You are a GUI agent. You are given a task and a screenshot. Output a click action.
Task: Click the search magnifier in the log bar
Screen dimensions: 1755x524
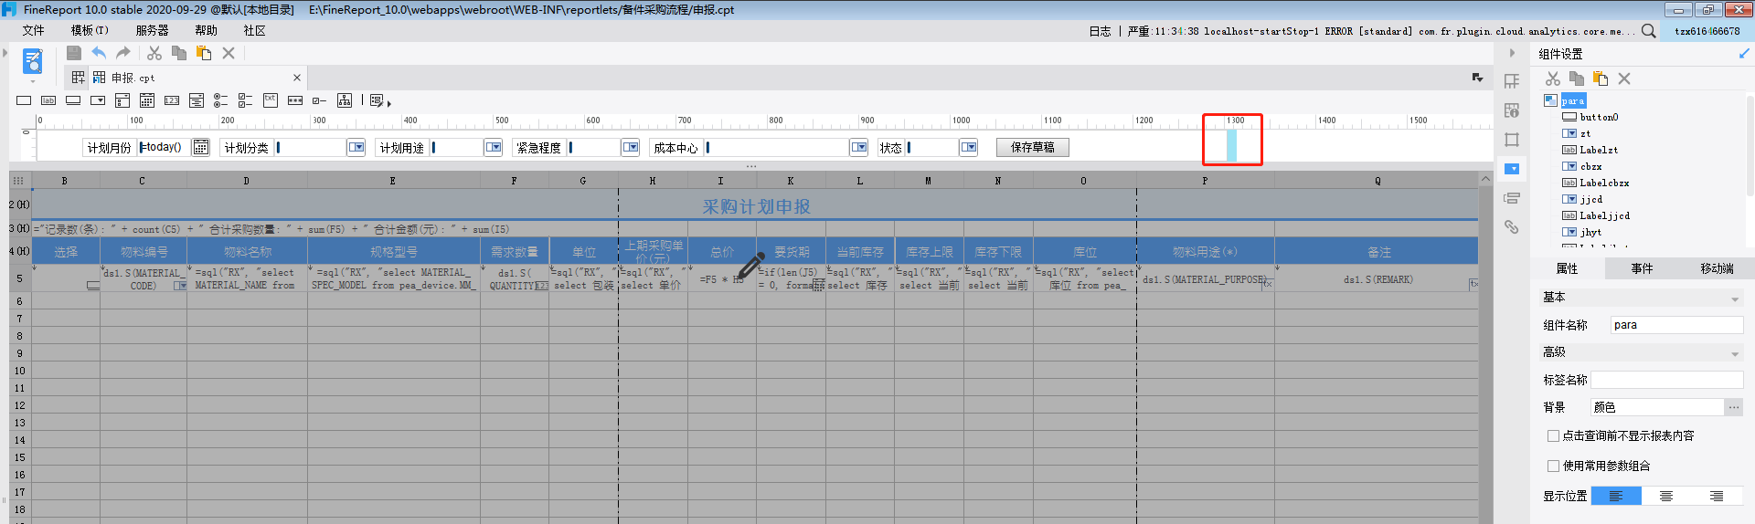(x=1648, y=30)
